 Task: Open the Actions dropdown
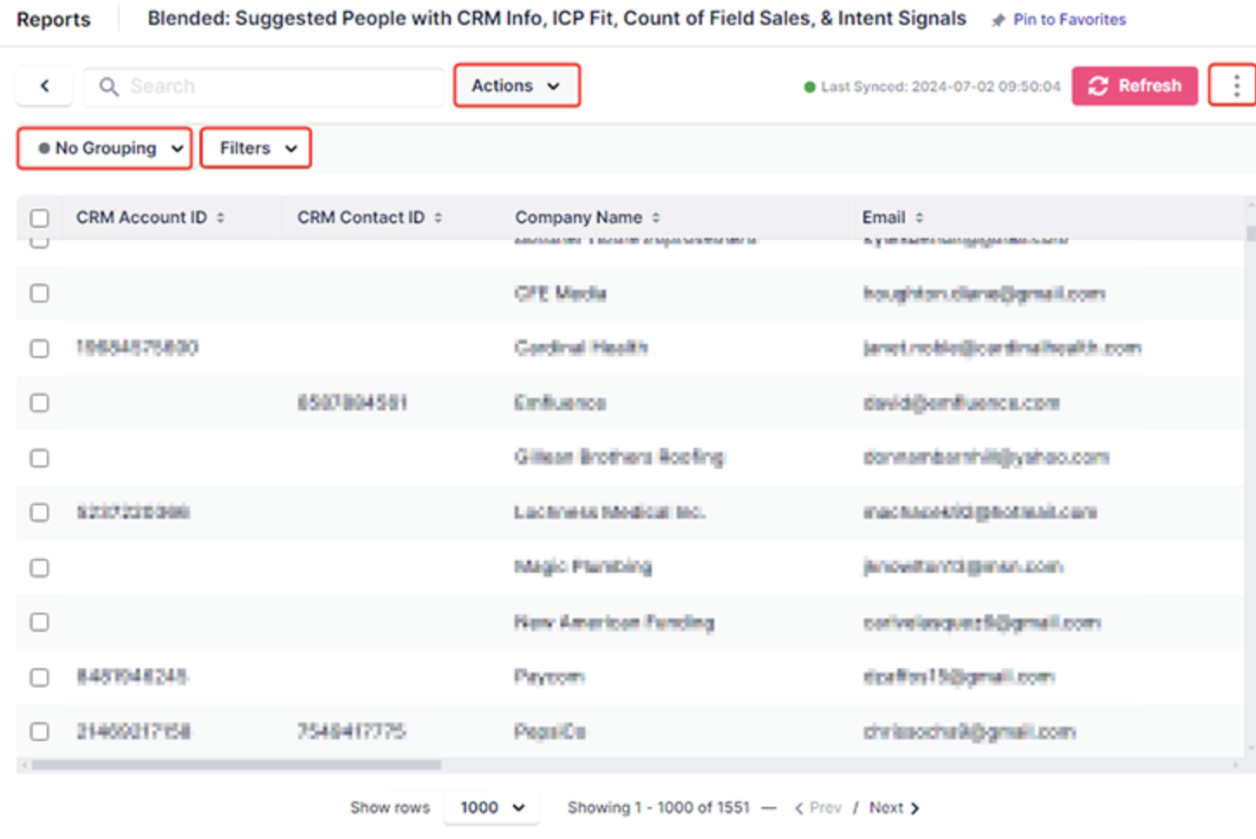click(x=517, y=86)
